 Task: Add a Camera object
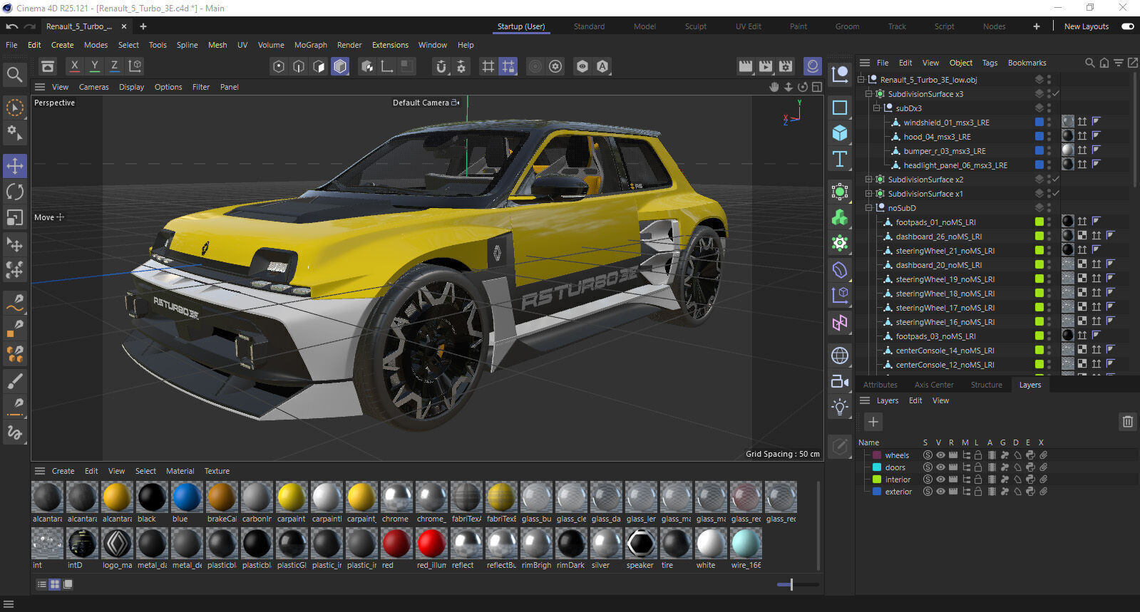(840, 382)
